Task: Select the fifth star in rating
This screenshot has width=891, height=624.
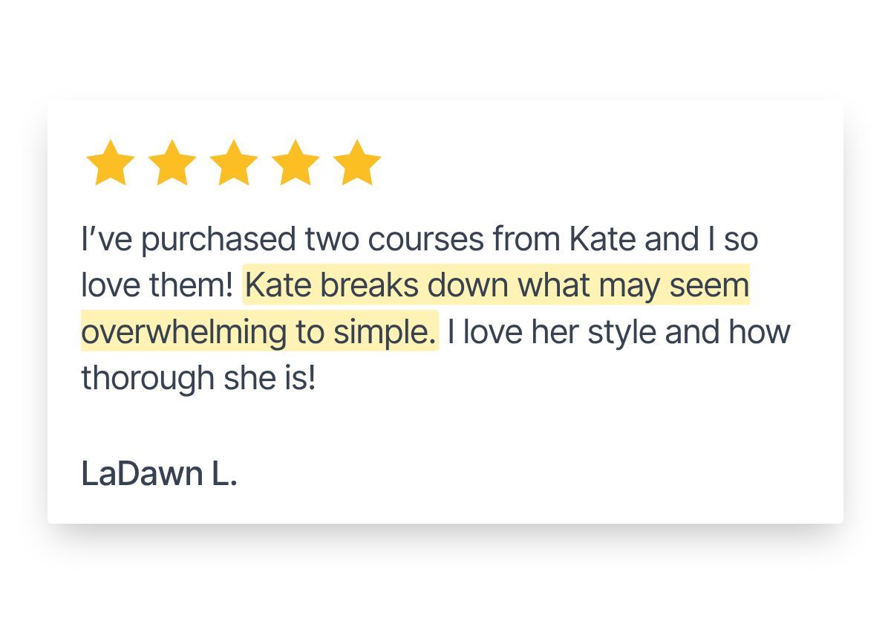Action: pos(357,162)
